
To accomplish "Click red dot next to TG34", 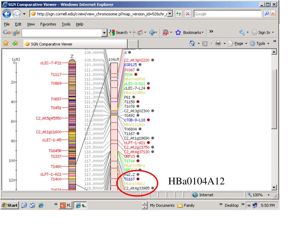I will tap(136, 74).
